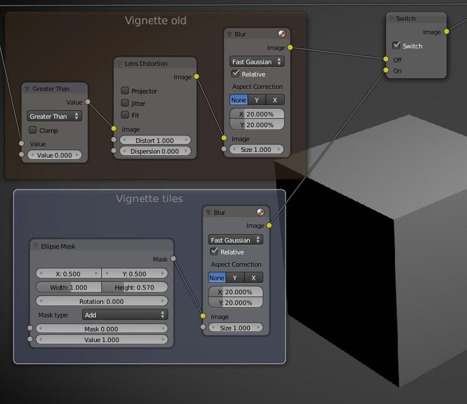
Task: Click the Mask output socket of Ellipse Mask
Action: 172,259
